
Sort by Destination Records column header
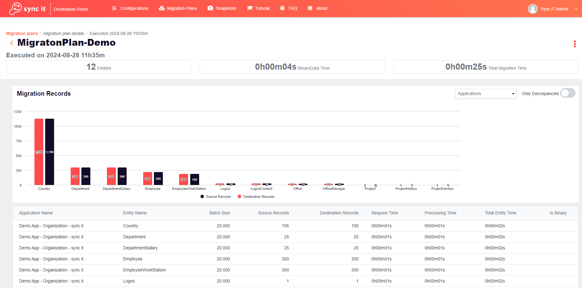click(x=339, y=213)
